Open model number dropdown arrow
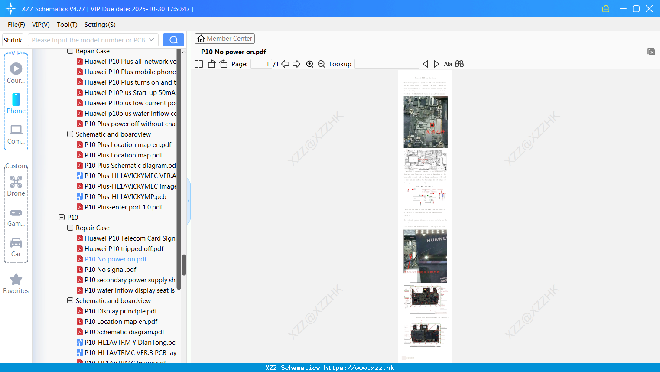This screenshot has width=660, height=372. point(151,40)
